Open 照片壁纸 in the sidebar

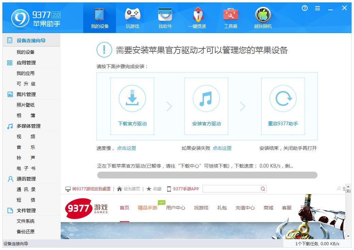pos(26,105)
